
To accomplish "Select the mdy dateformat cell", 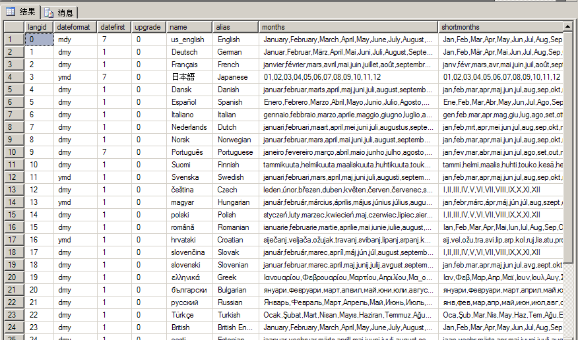I will click(76, 40).
